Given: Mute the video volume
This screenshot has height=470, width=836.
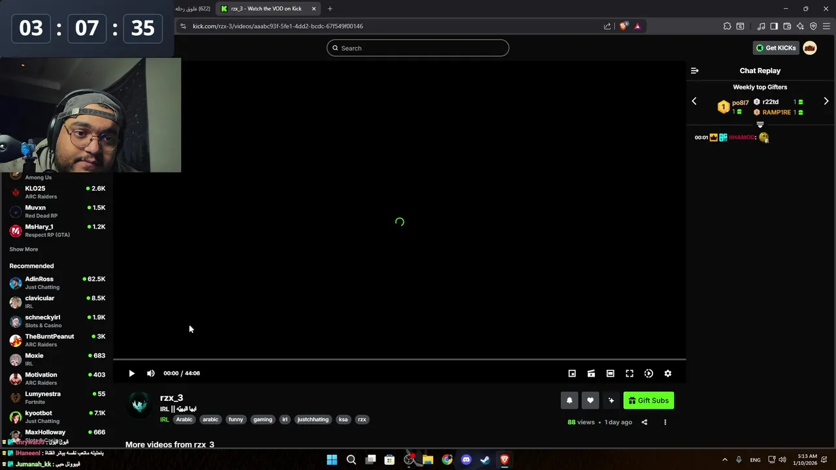Looking at the screenshot, I should tap(151, 373).
